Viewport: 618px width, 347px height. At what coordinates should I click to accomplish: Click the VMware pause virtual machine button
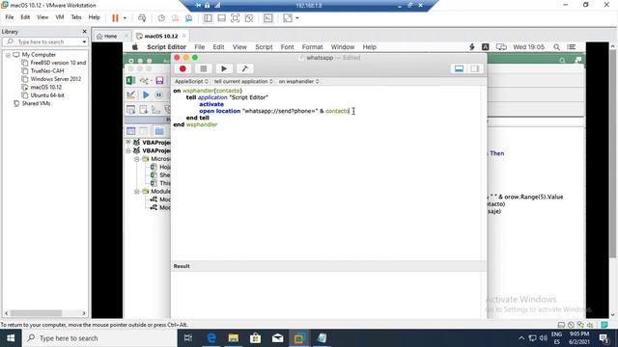point(115,18)
